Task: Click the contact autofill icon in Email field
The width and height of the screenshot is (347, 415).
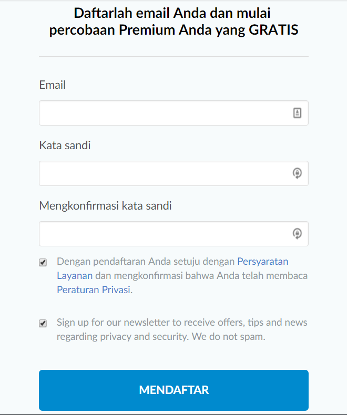Action: pyautogui.click(x=297, y=113)
